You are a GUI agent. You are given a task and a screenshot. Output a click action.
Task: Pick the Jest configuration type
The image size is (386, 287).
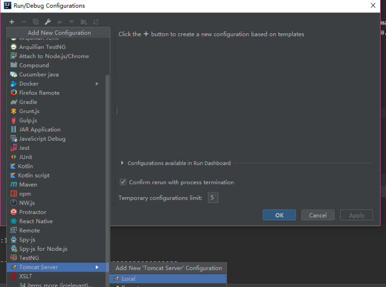[x=56, y=148]
